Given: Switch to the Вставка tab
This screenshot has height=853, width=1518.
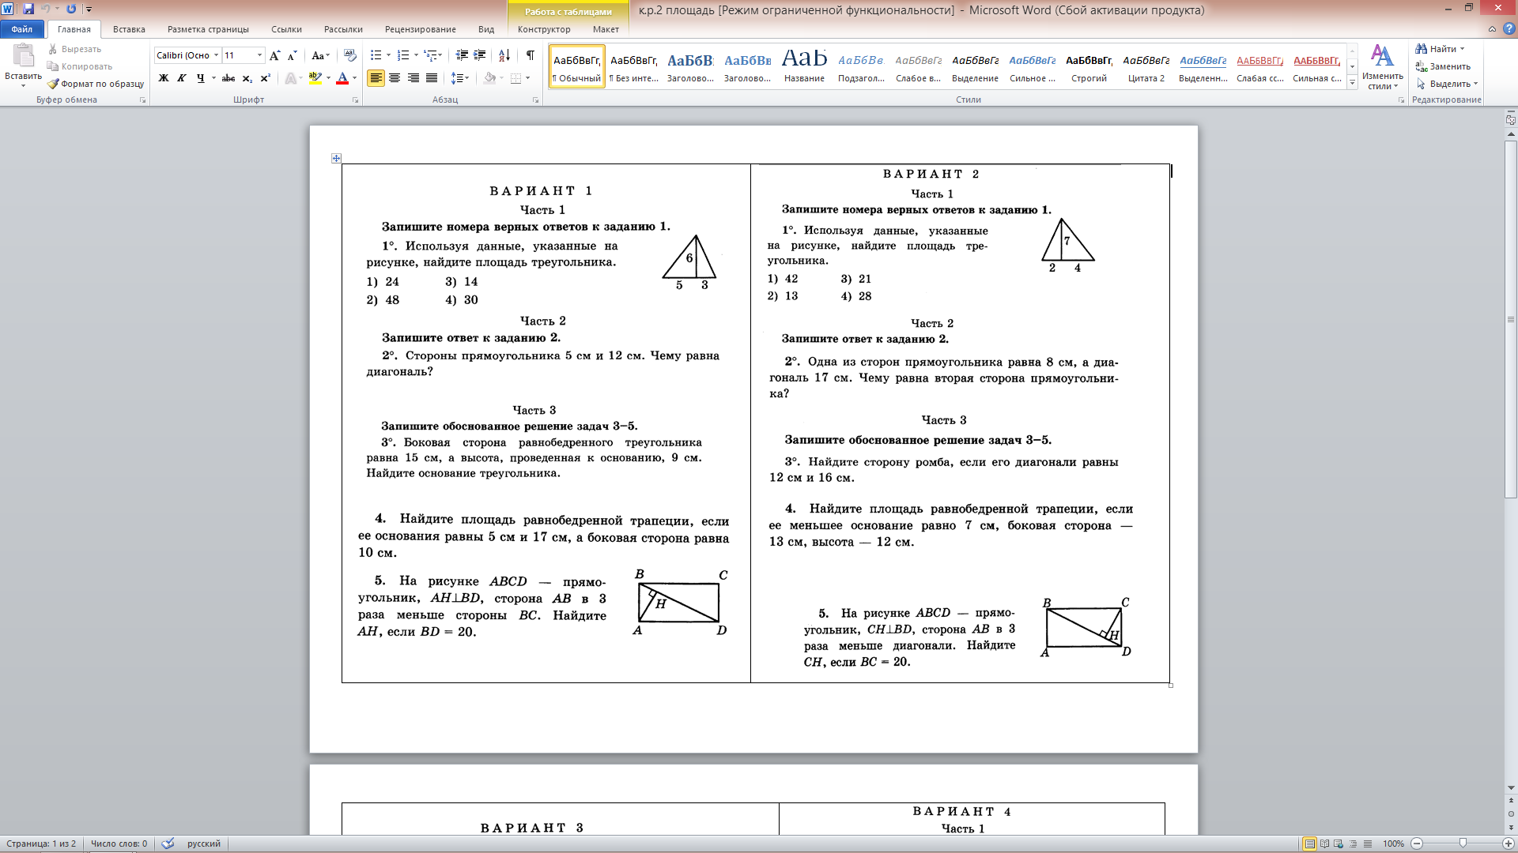Looking at the screenshot, I should click(129, 29).
